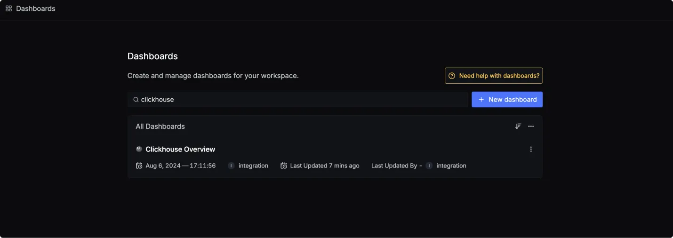Click the calendar icon beside Aug 6, 2024
Viewport: 673px width, 238px height.
pyautogui.click(x=139, y=166)
